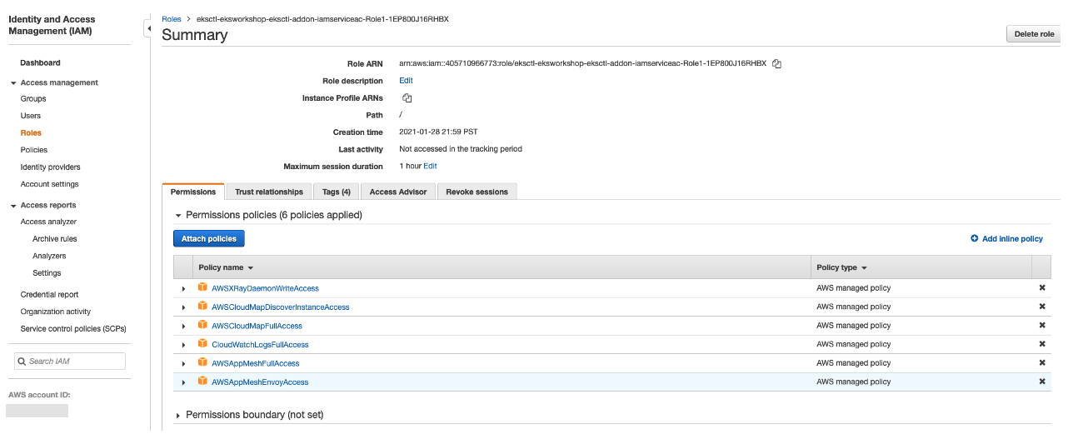Screen dimensions: 1083x439
Task: Open the AWSCloudMapDiscoverInstanceAccess policy link
Action: [x=281, y=307]
